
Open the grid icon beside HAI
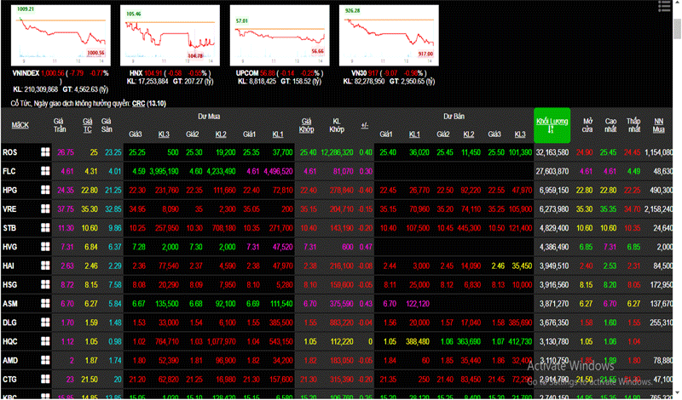click(x=45, y=266)
